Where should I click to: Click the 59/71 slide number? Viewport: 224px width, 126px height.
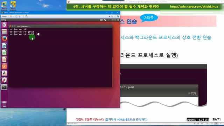(x=216, y=119)
